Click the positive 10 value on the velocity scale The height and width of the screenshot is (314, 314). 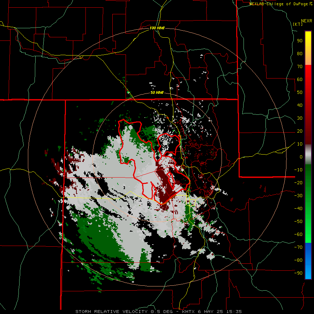[x=300, y=144]
